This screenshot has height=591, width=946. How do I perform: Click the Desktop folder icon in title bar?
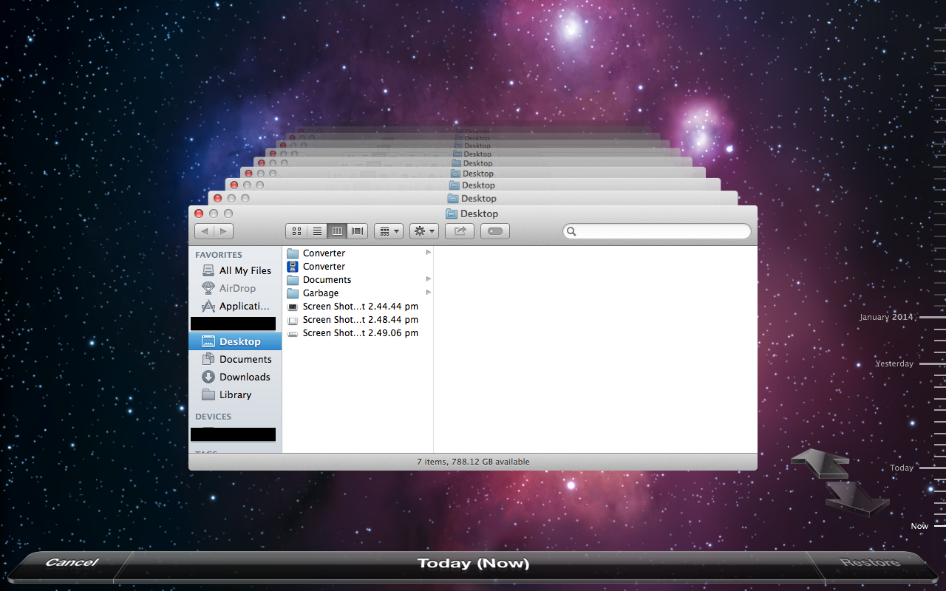click(x=452, y=213)
